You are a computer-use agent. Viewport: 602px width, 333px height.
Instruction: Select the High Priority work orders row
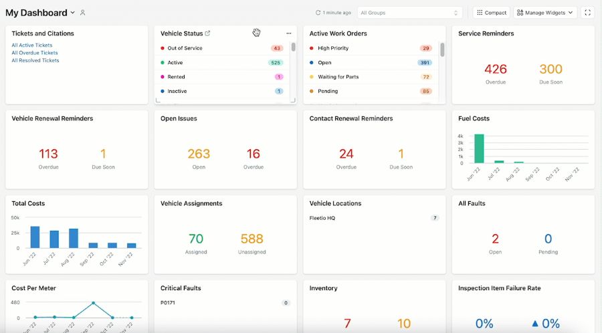371,48
